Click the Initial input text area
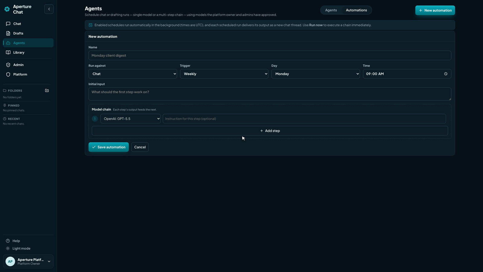483x272 pixels. coord(270,94)
